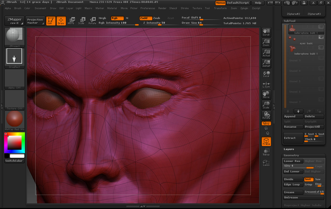The image size is (331, 209).
Task: Open the Alpha Off selector
Action: point(15,79)
